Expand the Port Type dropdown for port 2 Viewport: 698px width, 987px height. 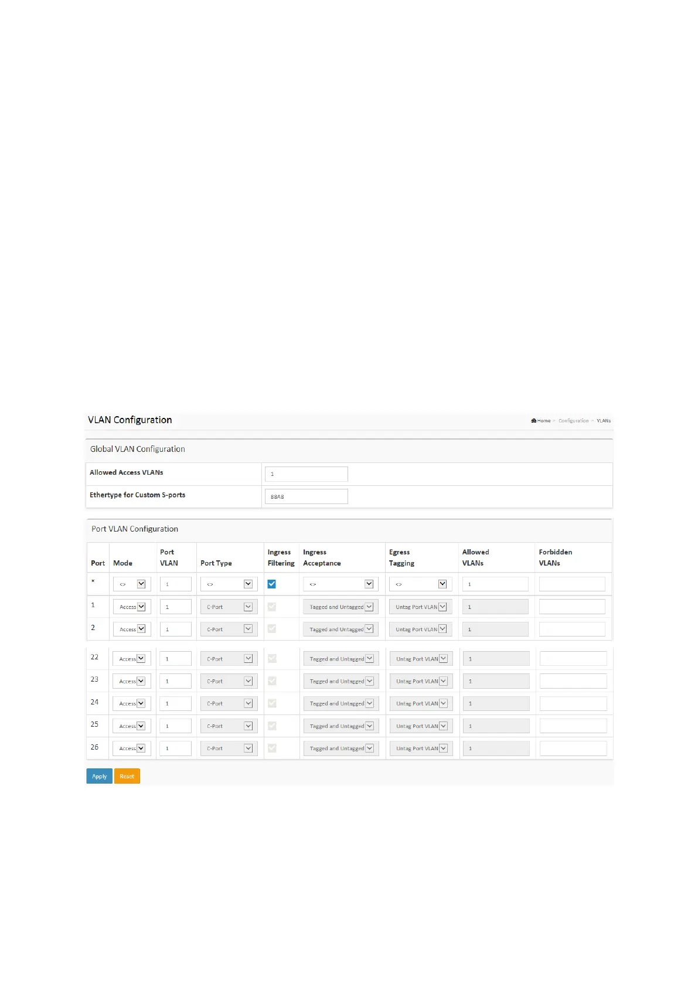pyautogui.click(x=229, y=629)
